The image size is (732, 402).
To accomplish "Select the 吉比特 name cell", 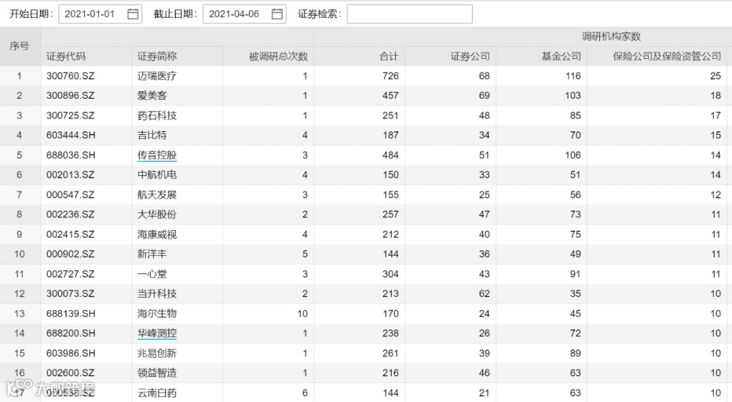I will [x=152, y=135].
